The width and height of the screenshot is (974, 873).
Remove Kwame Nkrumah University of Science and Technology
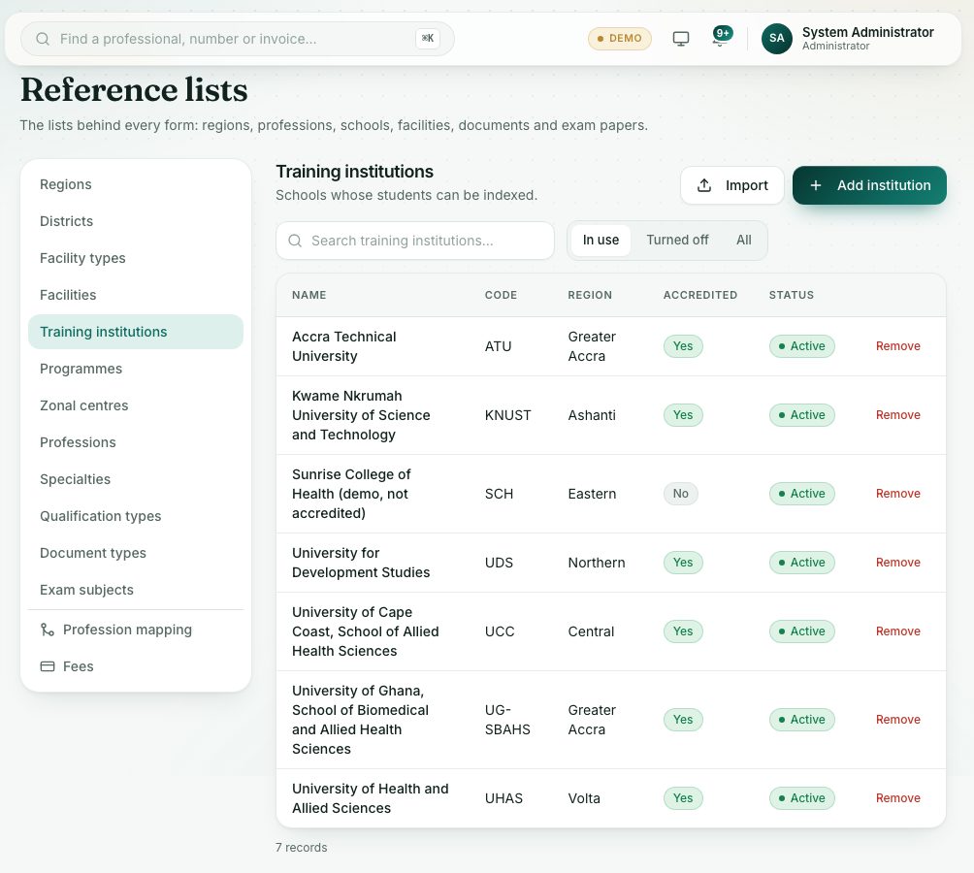(x=897, y=415)
